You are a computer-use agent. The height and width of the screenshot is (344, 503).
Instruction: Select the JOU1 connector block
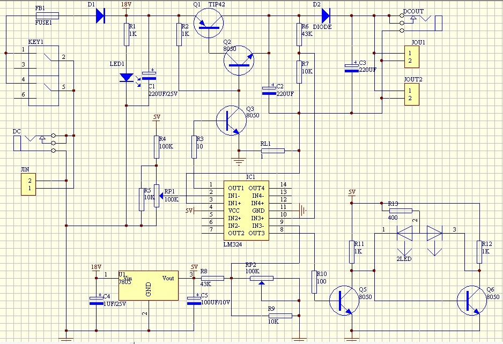point(412,57)
